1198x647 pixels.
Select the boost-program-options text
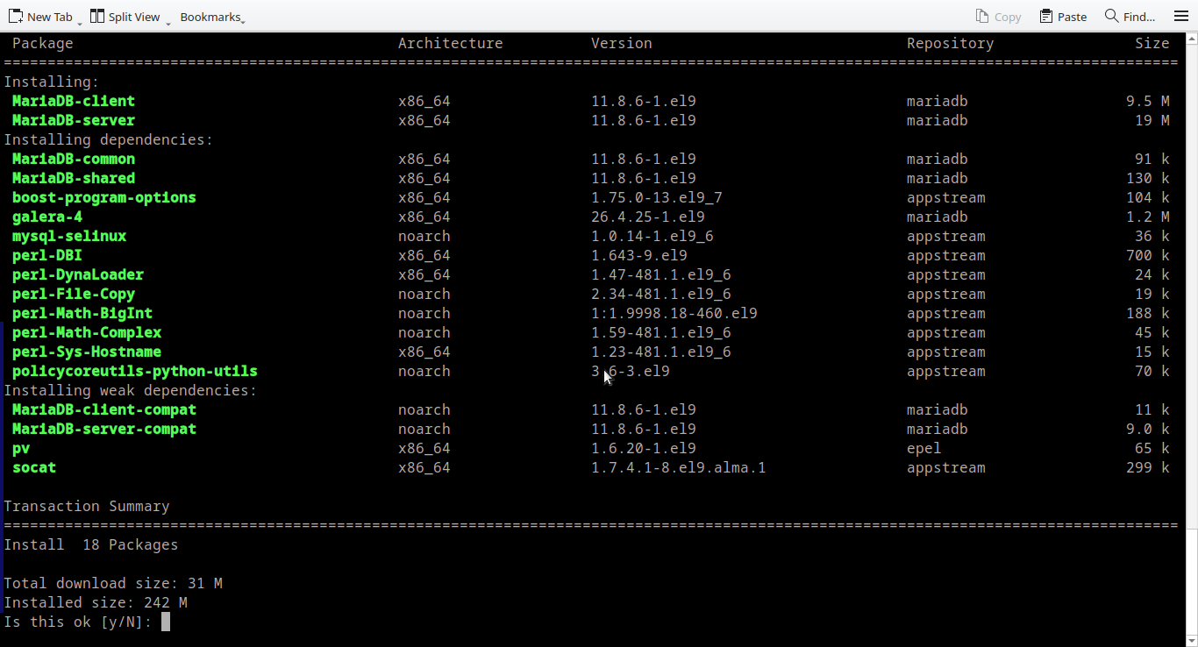(x=104, y=197)
